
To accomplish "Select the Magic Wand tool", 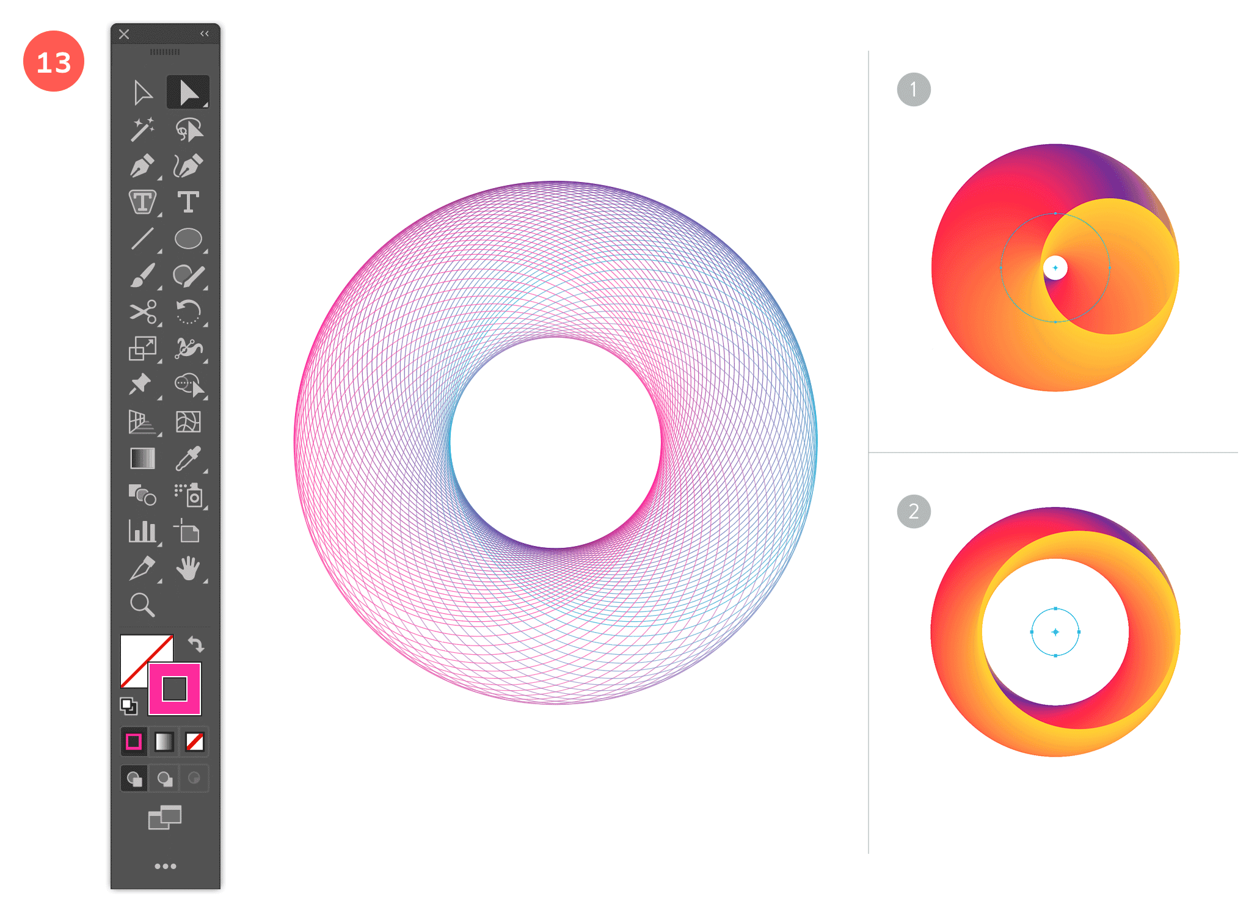I will 142,129.
